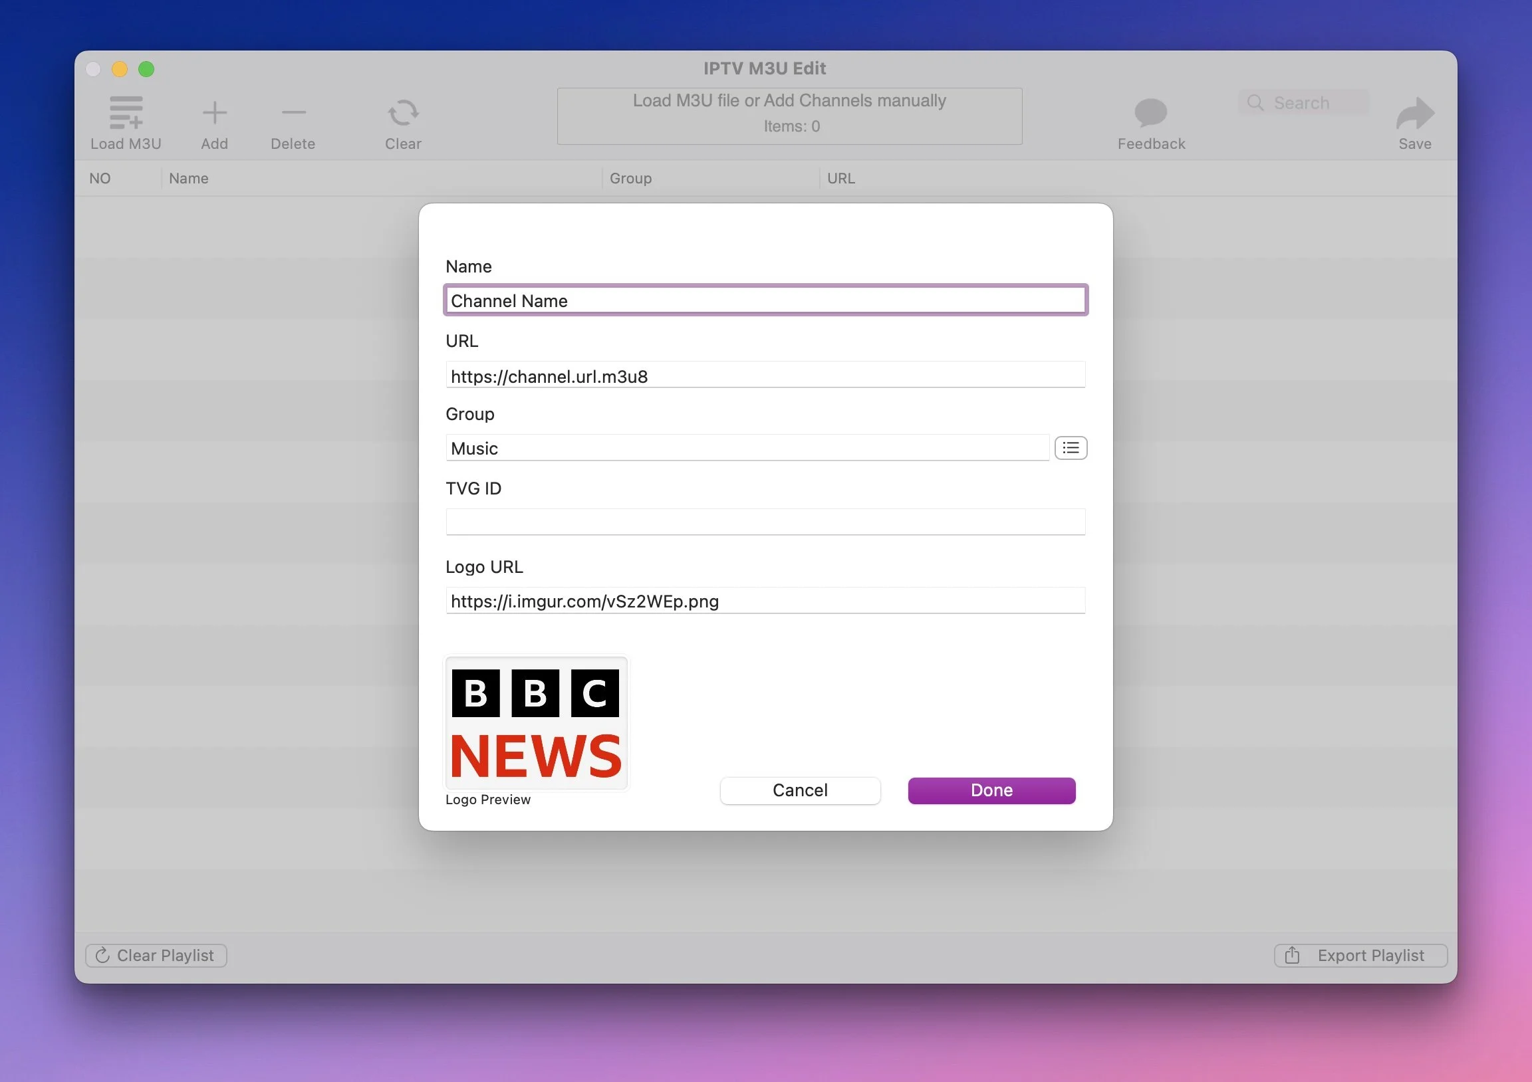This screenshot has width=1532, height=1082.
Task: Open the group list picker icon
Action: point(1071,447)
